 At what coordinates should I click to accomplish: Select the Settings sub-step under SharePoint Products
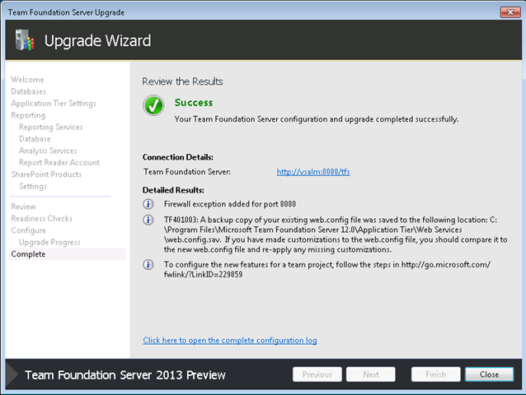(x=33, y=187)
